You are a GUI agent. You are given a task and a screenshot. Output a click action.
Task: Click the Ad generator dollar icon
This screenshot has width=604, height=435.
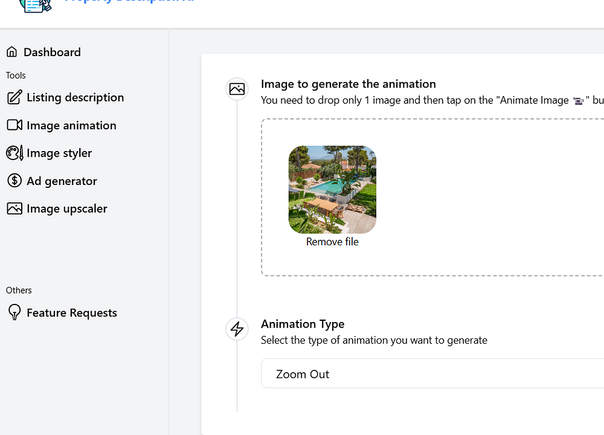pyautogui.click(x=14, y=181)
